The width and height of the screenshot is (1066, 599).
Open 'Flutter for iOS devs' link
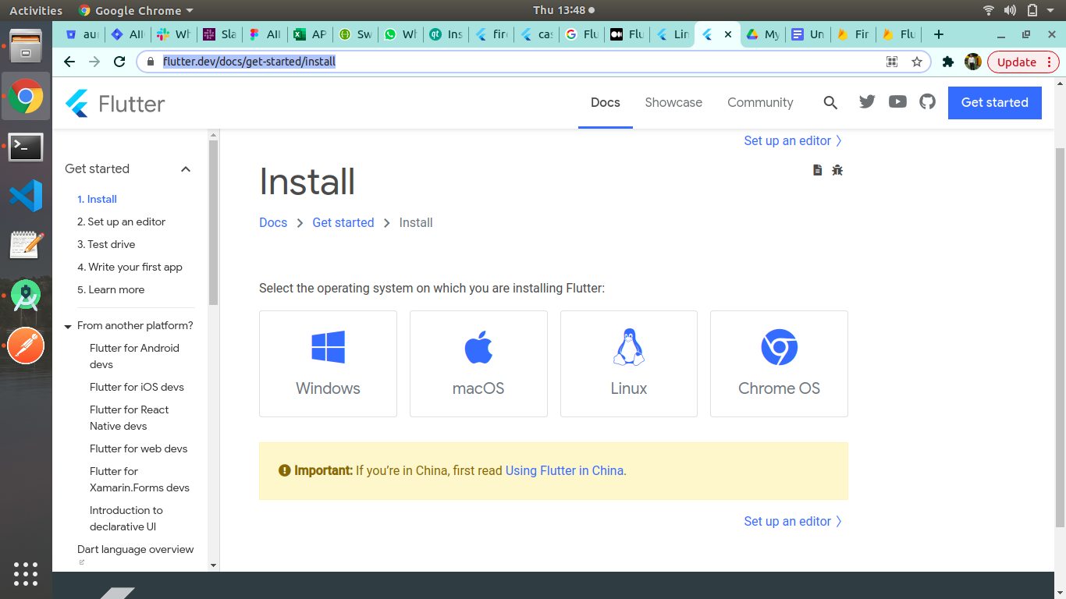[137, 387]
